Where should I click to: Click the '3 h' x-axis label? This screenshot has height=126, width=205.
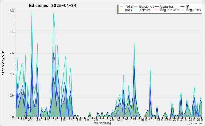coord(38,119)
